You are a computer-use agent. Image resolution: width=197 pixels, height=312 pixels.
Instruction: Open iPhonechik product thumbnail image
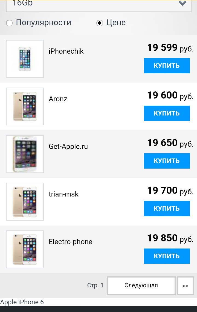[x=25, y=59]
